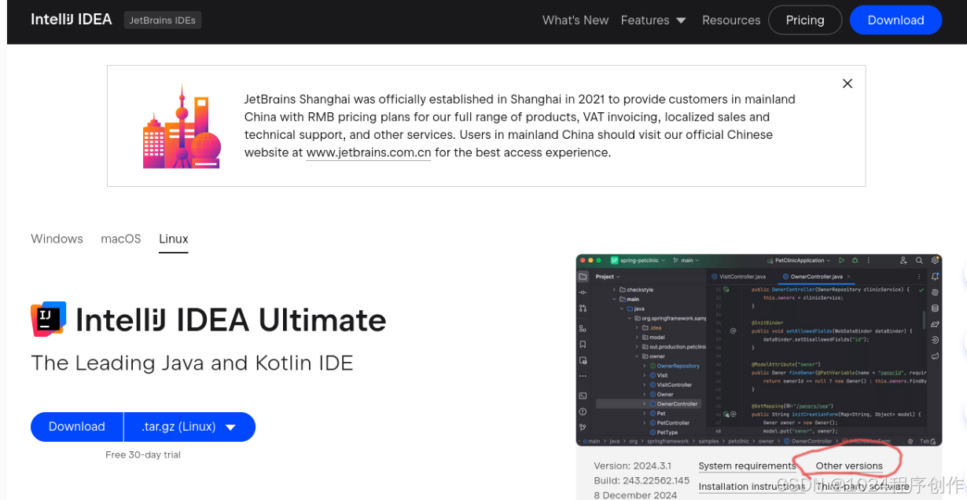Viewport: 967px width, 500px height.
Task: Open the What's New page
Action: pyautogui.click(x=575, y=20)
